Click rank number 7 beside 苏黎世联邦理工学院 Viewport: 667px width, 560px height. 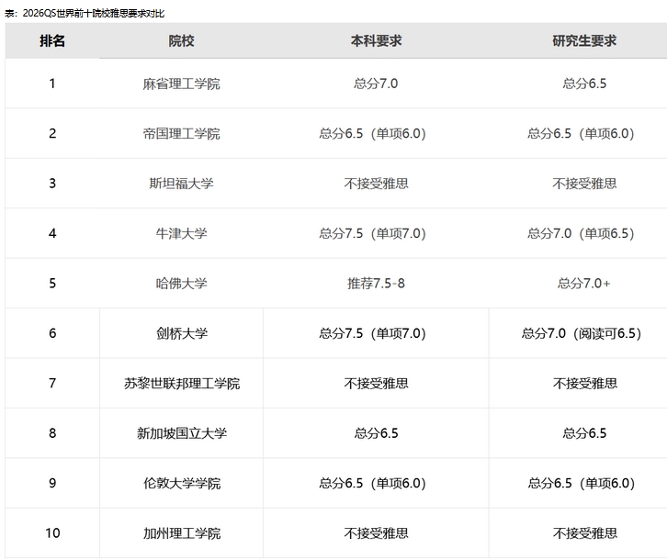[x=52, y=383]
